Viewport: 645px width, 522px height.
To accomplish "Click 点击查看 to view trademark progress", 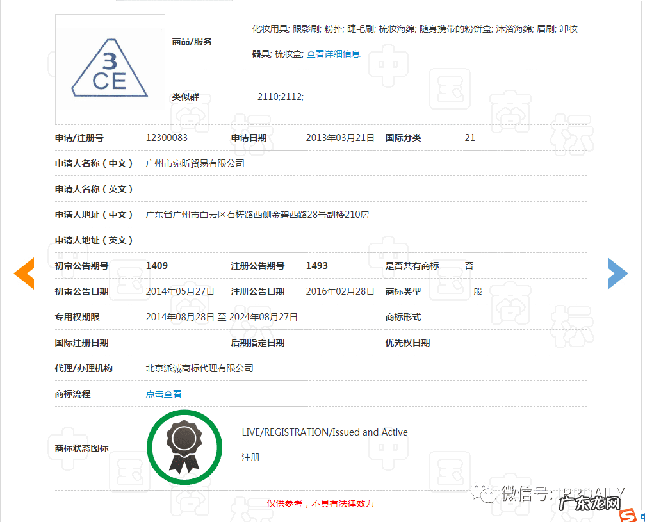I will click(163, 393).
